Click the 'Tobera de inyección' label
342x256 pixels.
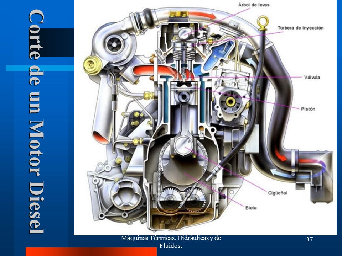pyautogui.click(x=300, y=28)
